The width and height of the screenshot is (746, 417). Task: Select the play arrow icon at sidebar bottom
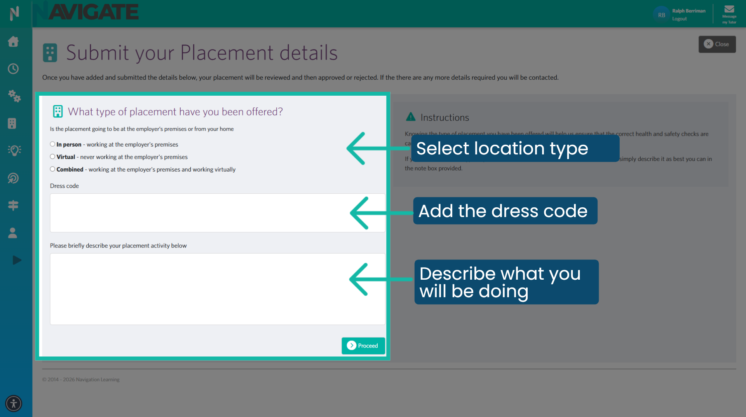click(17, 260)
